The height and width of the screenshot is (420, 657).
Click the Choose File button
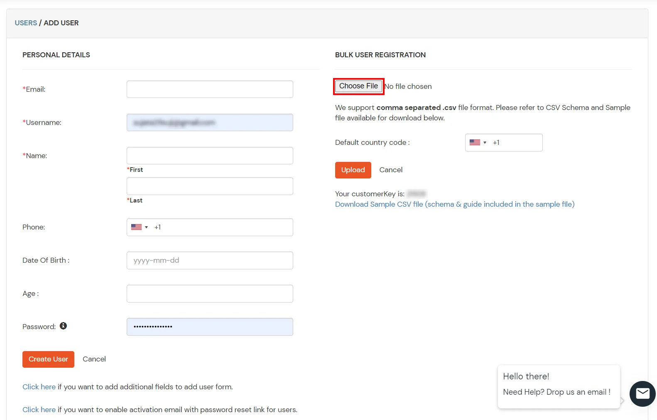(x=358, y=86)
